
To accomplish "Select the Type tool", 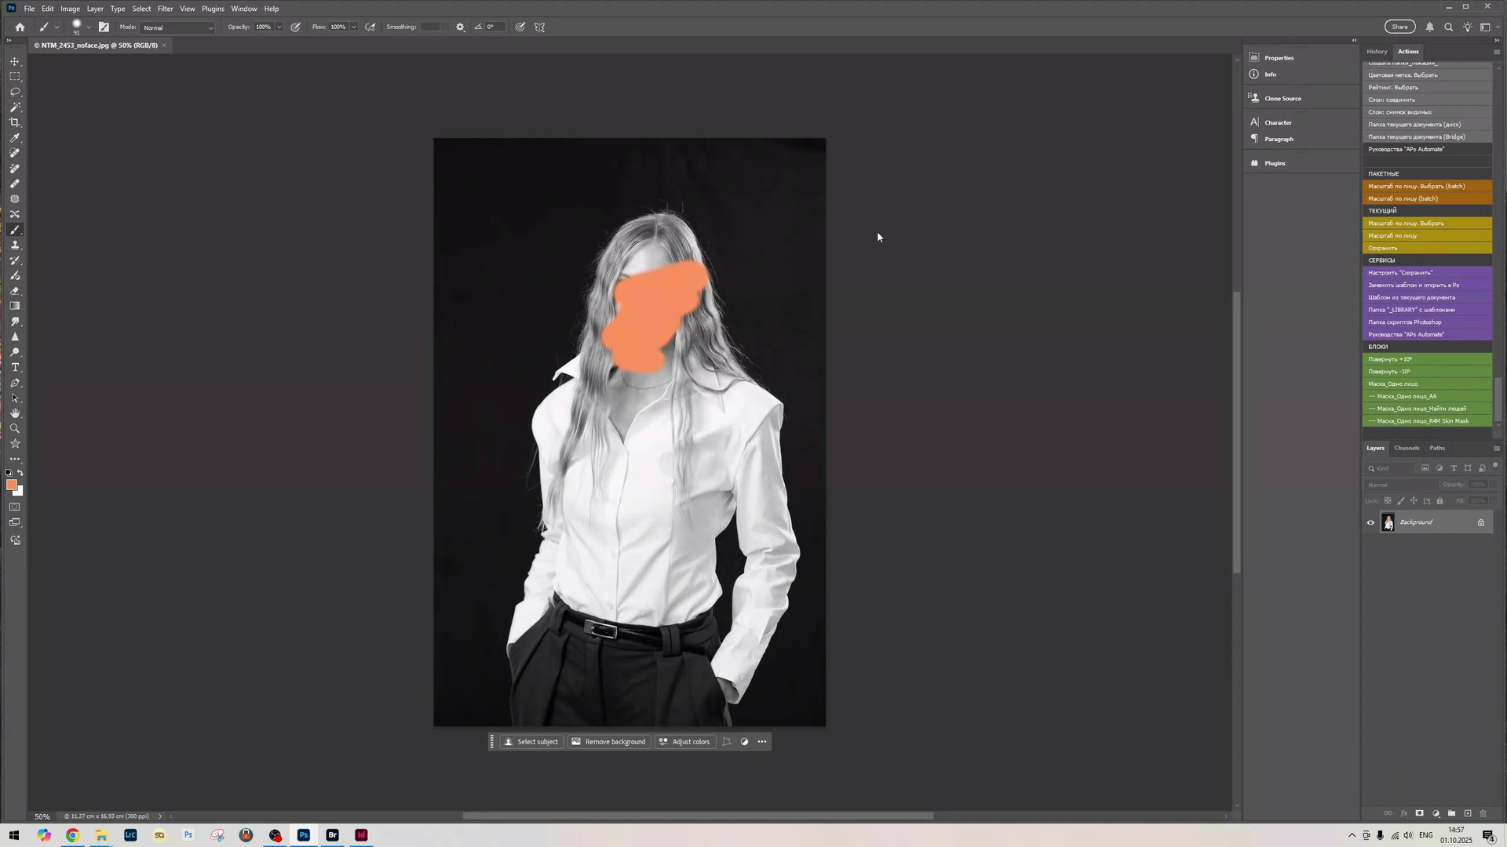I will [15, 368].
